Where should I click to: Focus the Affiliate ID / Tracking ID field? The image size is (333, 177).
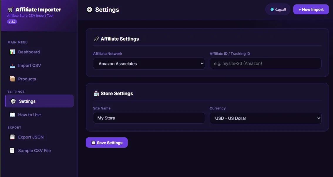(x=265, y=63)
